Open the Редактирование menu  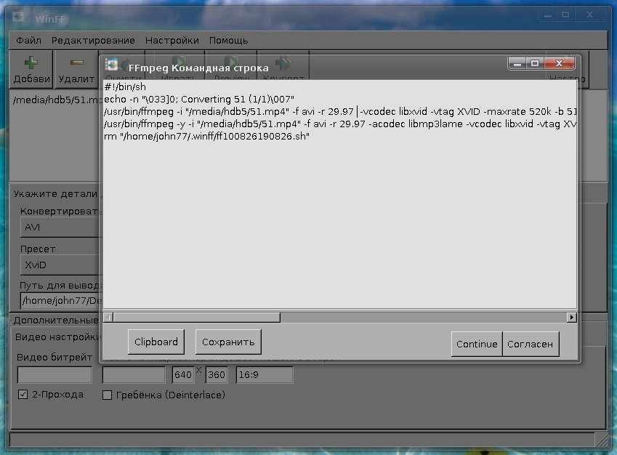pos(93,41)
